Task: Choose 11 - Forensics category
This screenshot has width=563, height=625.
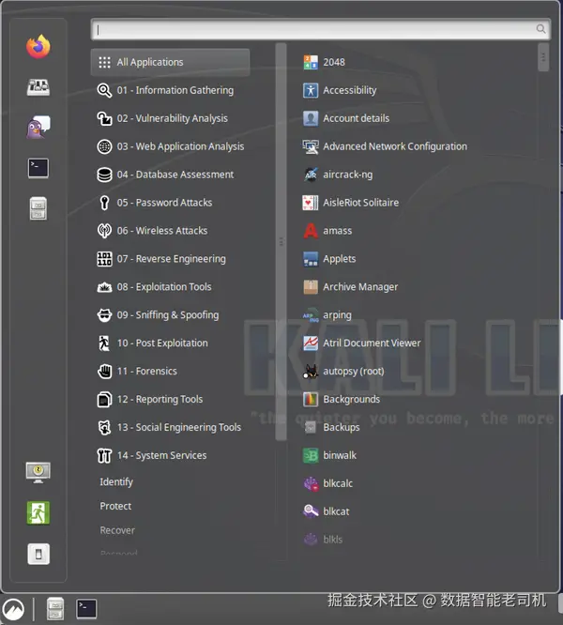Action: pos(171,372)
